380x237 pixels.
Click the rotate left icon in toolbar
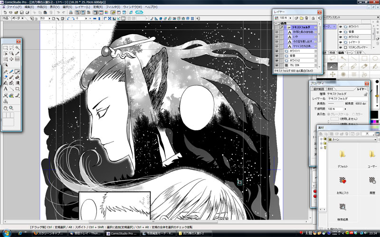point(68,18)
